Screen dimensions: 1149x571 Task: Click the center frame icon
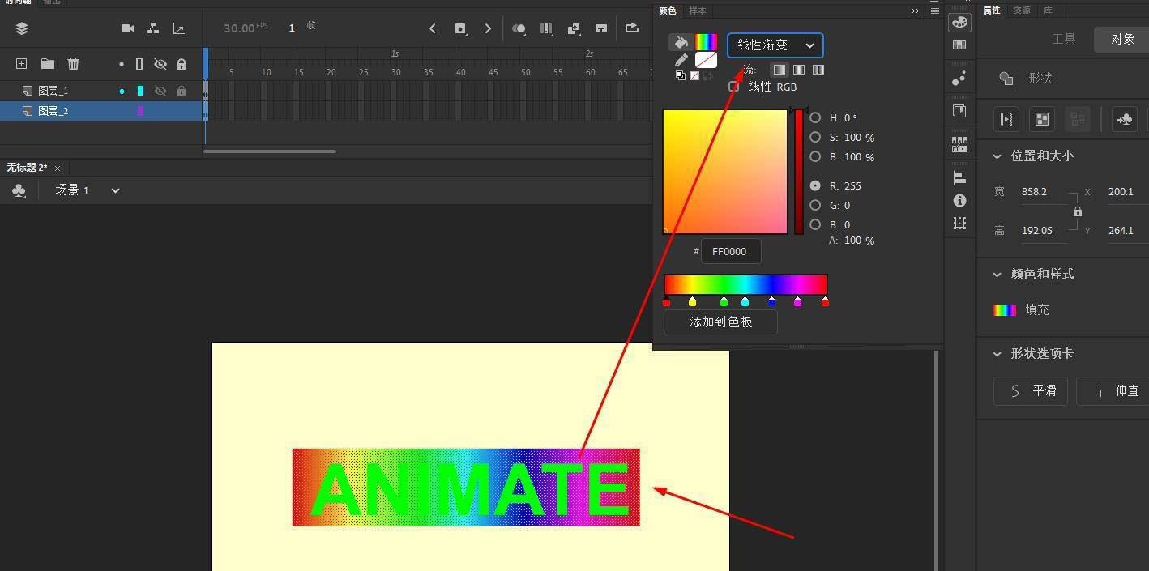click(x=601, y=28)
